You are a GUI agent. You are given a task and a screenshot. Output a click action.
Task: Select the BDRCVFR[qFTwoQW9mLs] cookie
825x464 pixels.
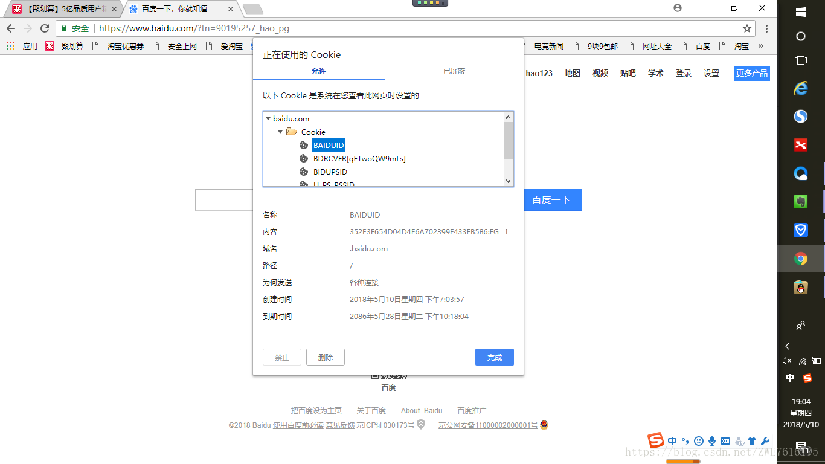click(x=359, y=159)
